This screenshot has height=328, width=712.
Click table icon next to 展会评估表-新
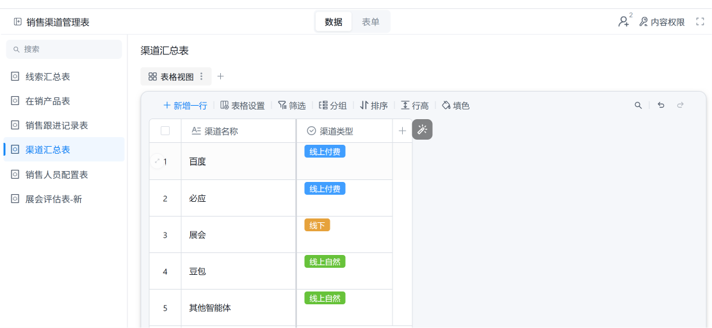[x=15, y=199]
